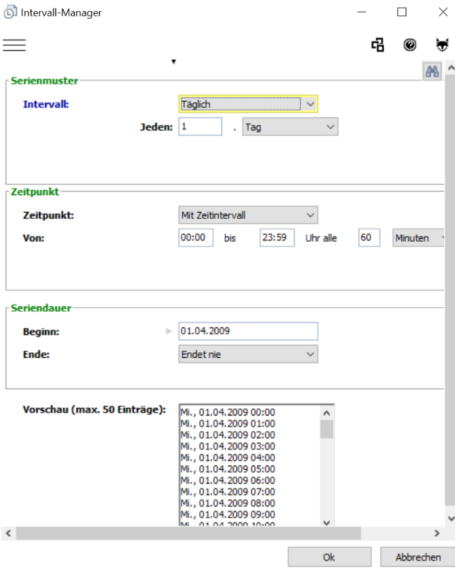
Task: Click the Intervall-Manager clock icon in title bar
Action: [10, 12]
